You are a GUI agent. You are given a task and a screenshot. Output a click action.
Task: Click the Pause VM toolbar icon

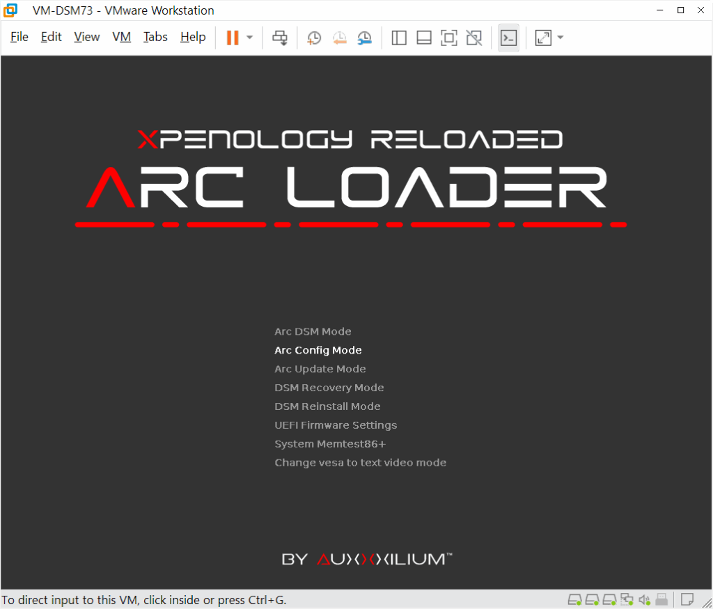click(x=233, y=38)
